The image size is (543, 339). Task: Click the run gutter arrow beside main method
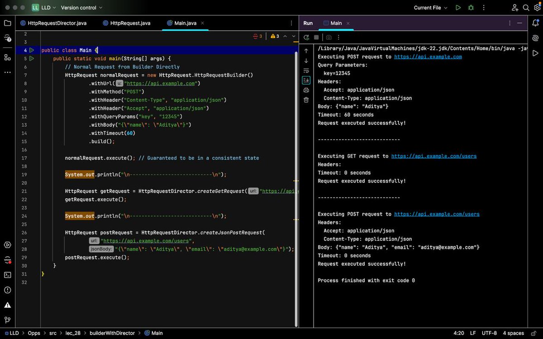point(32,58)
